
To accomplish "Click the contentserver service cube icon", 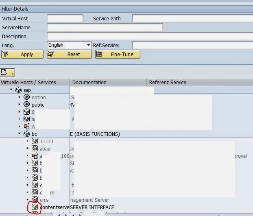I will [x=35, y=207].
